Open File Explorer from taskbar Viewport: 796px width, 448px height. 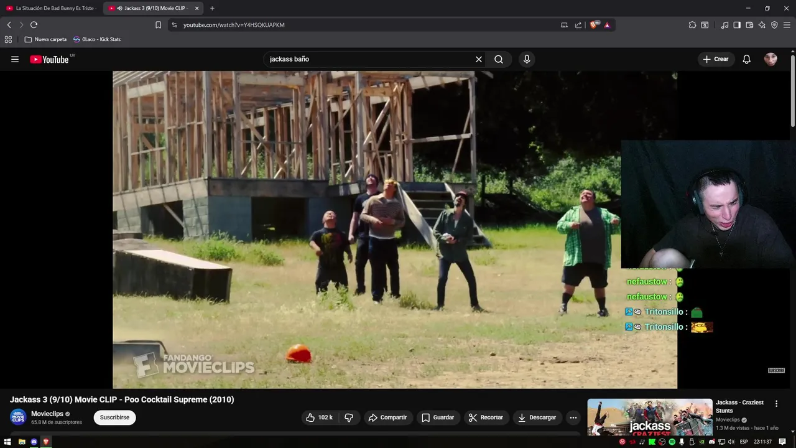click(x=22, y=442)
